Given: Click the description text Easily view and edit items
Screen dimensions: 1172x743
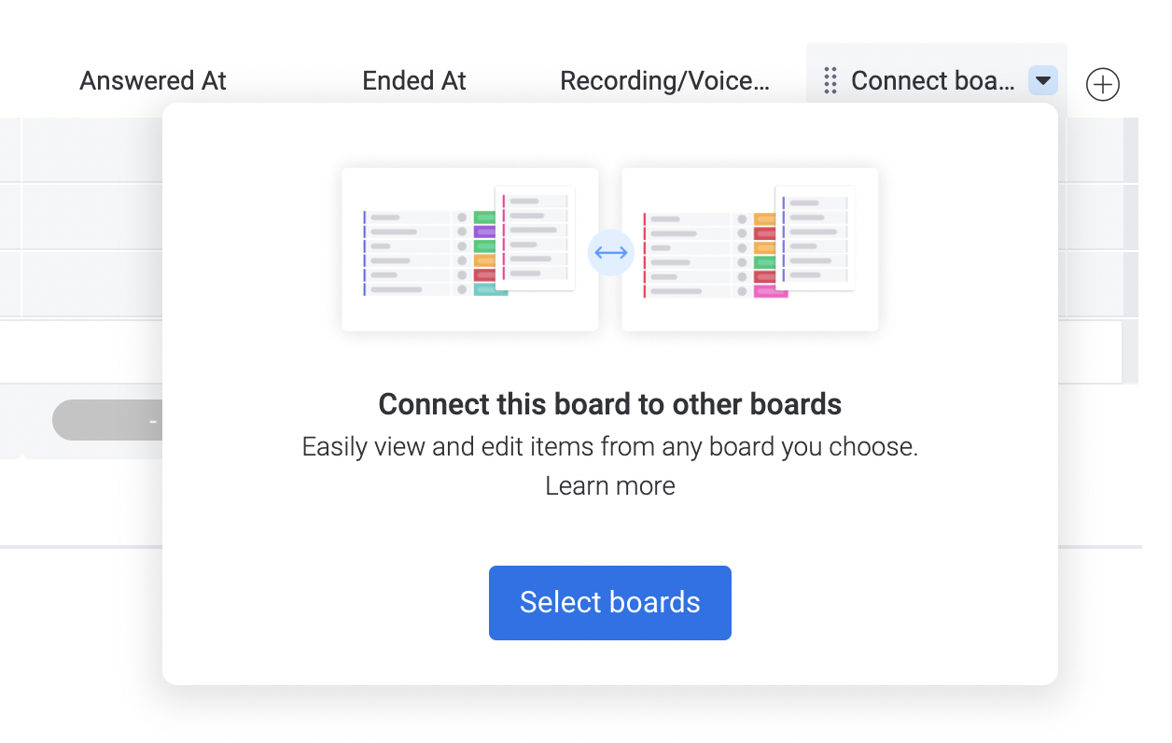Looking at the screenshot, I should coord(610,447).
